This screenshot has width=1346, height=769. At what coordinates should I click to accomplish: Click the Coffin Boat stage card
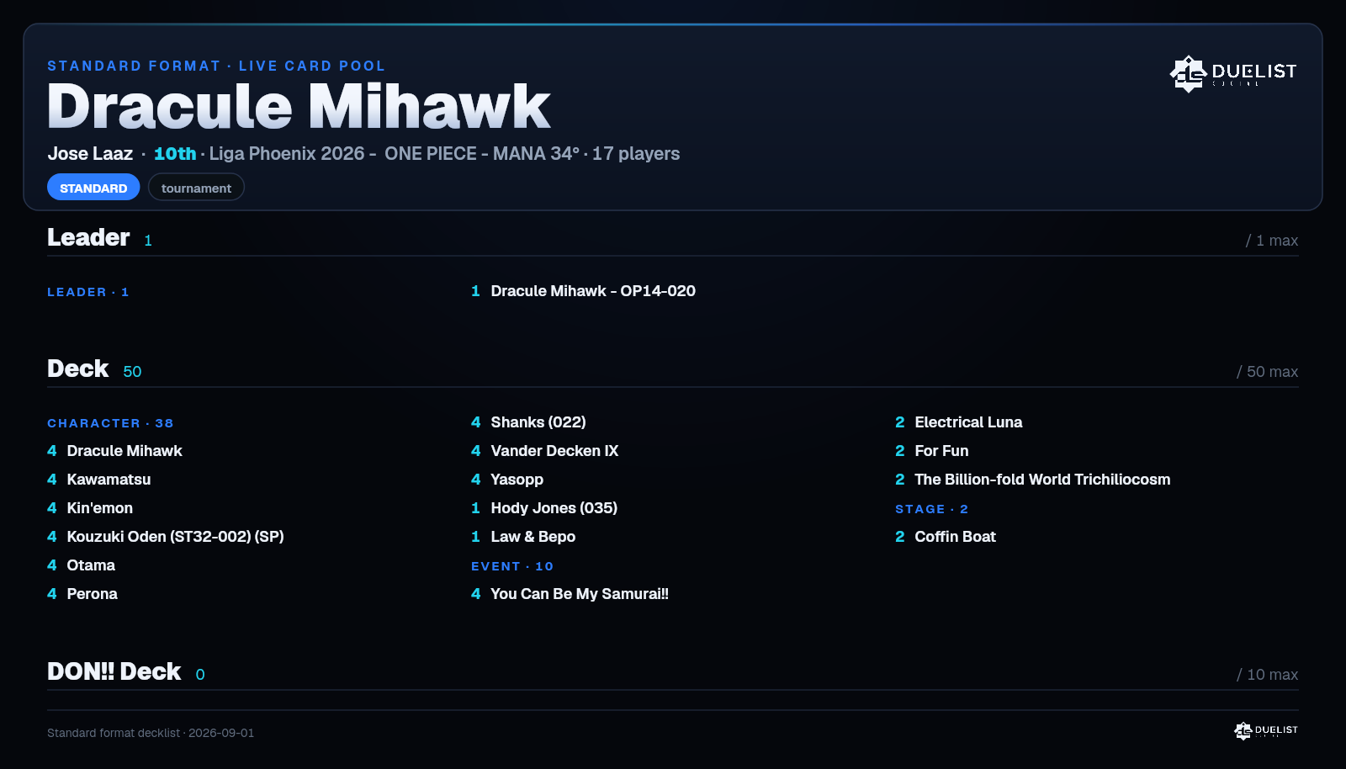[946, 537]
